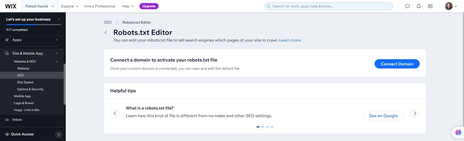Open the notifications bell
The width and height of the screenshot is (464, 141).
419,6
